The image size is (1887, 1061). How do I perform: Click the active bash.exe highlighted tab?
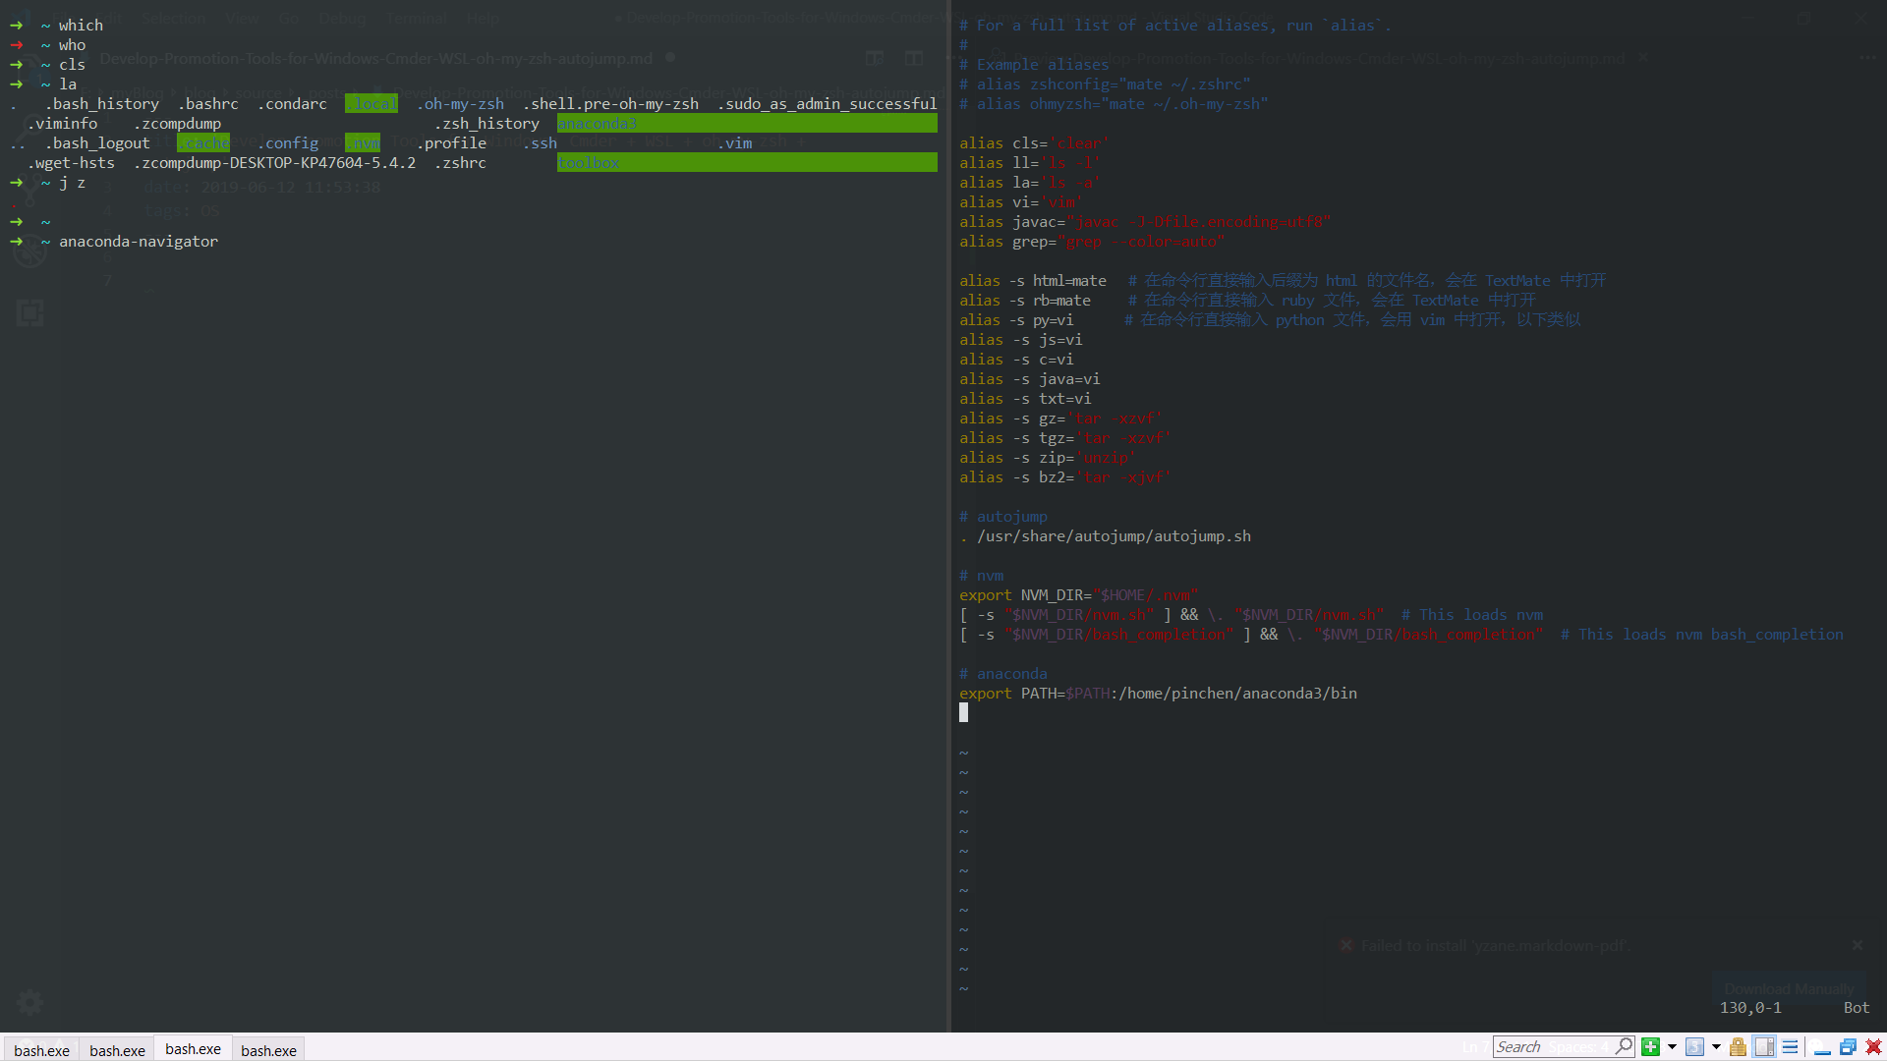pyautogui.click(x=192, y=1049)
